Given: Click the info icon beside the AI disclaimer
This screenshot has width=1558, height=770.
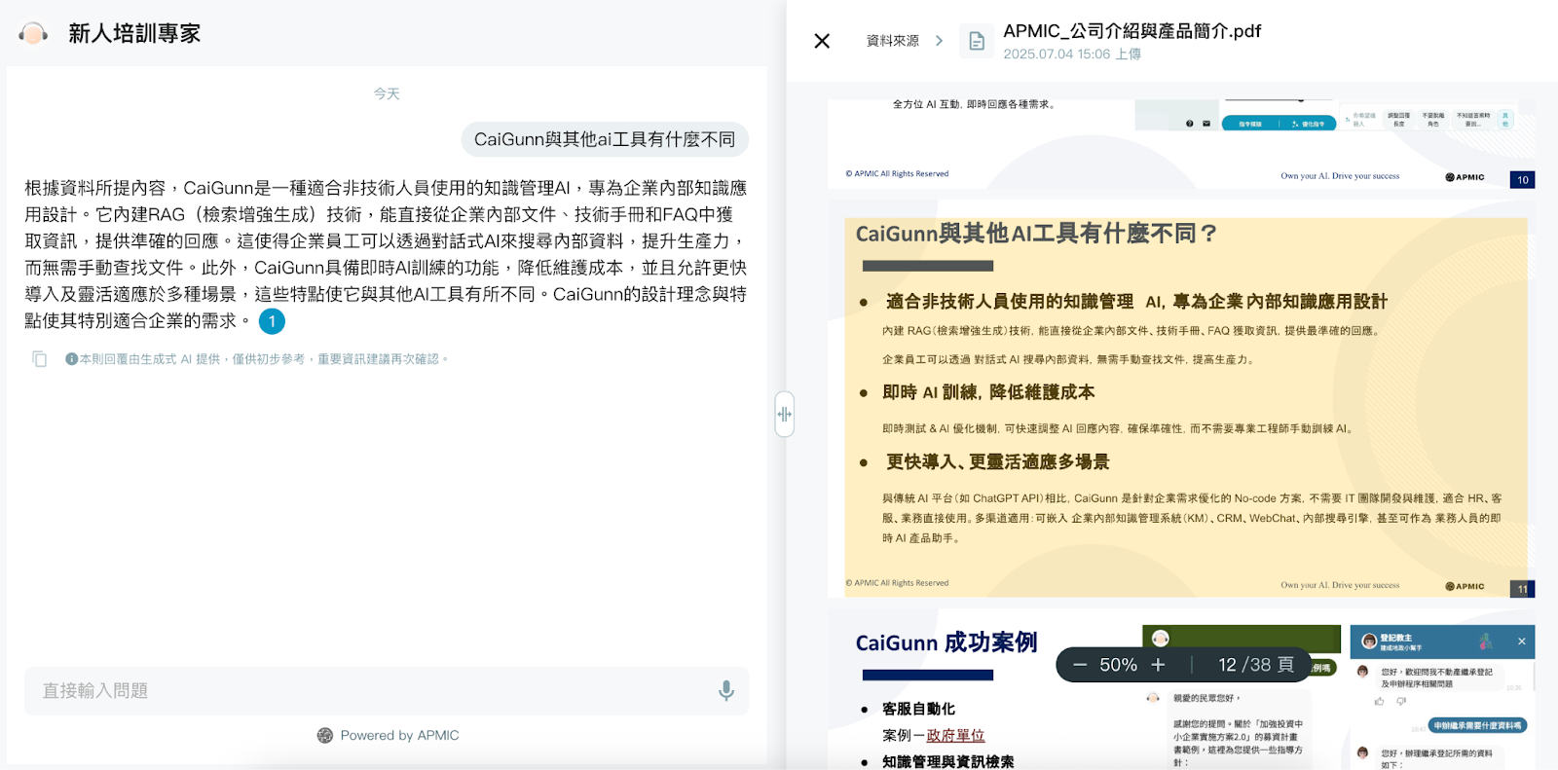Looking at the screenshot, I should (x=71, y=359).
